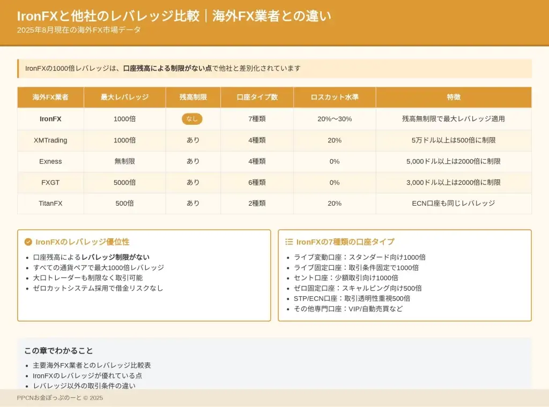Click the この章でわかること heading

pyautogui.click(x=58, y=351)
